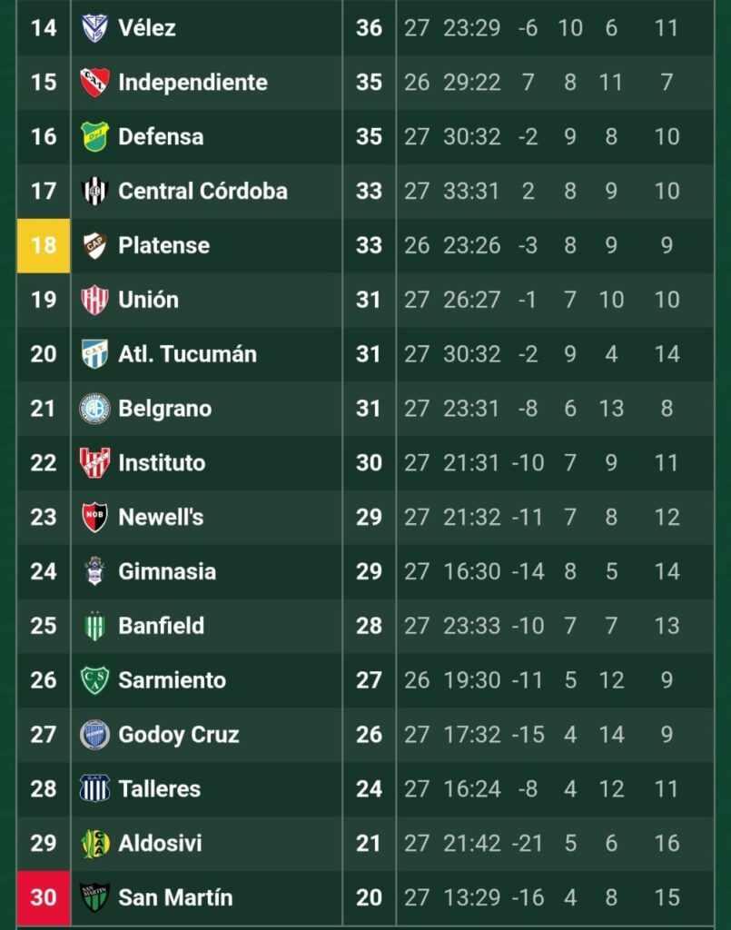Click the Independiente club crest icon
731x930 pixels.
(94, 83)
